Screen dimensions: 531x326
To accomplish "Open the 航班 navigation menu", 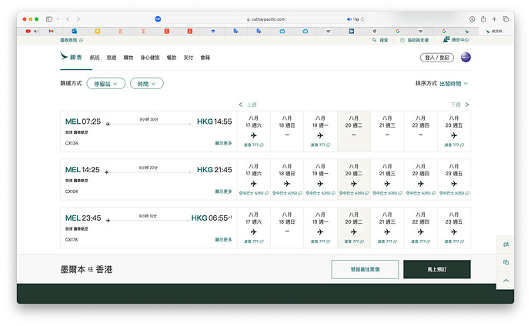I will (x=95, y=57).
